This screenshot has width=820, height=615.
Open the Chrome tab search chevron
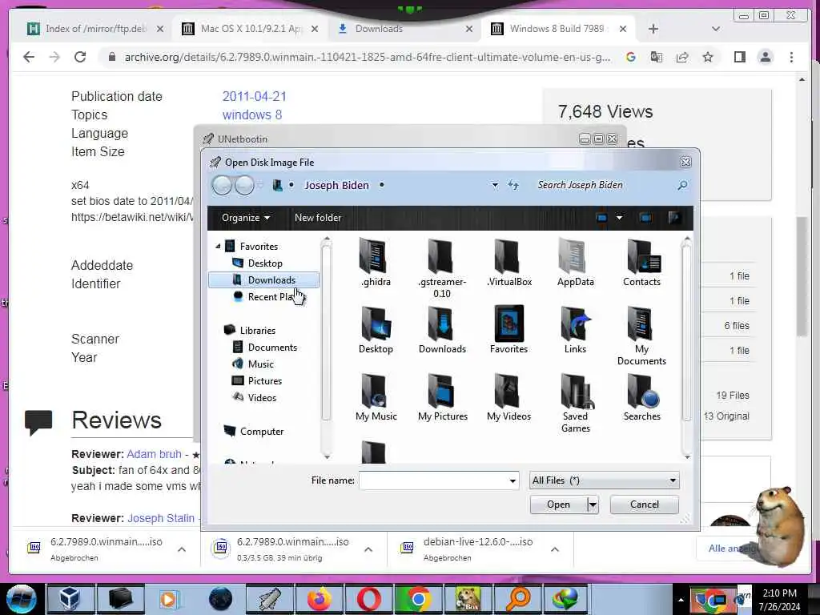(x=716, y=29)
